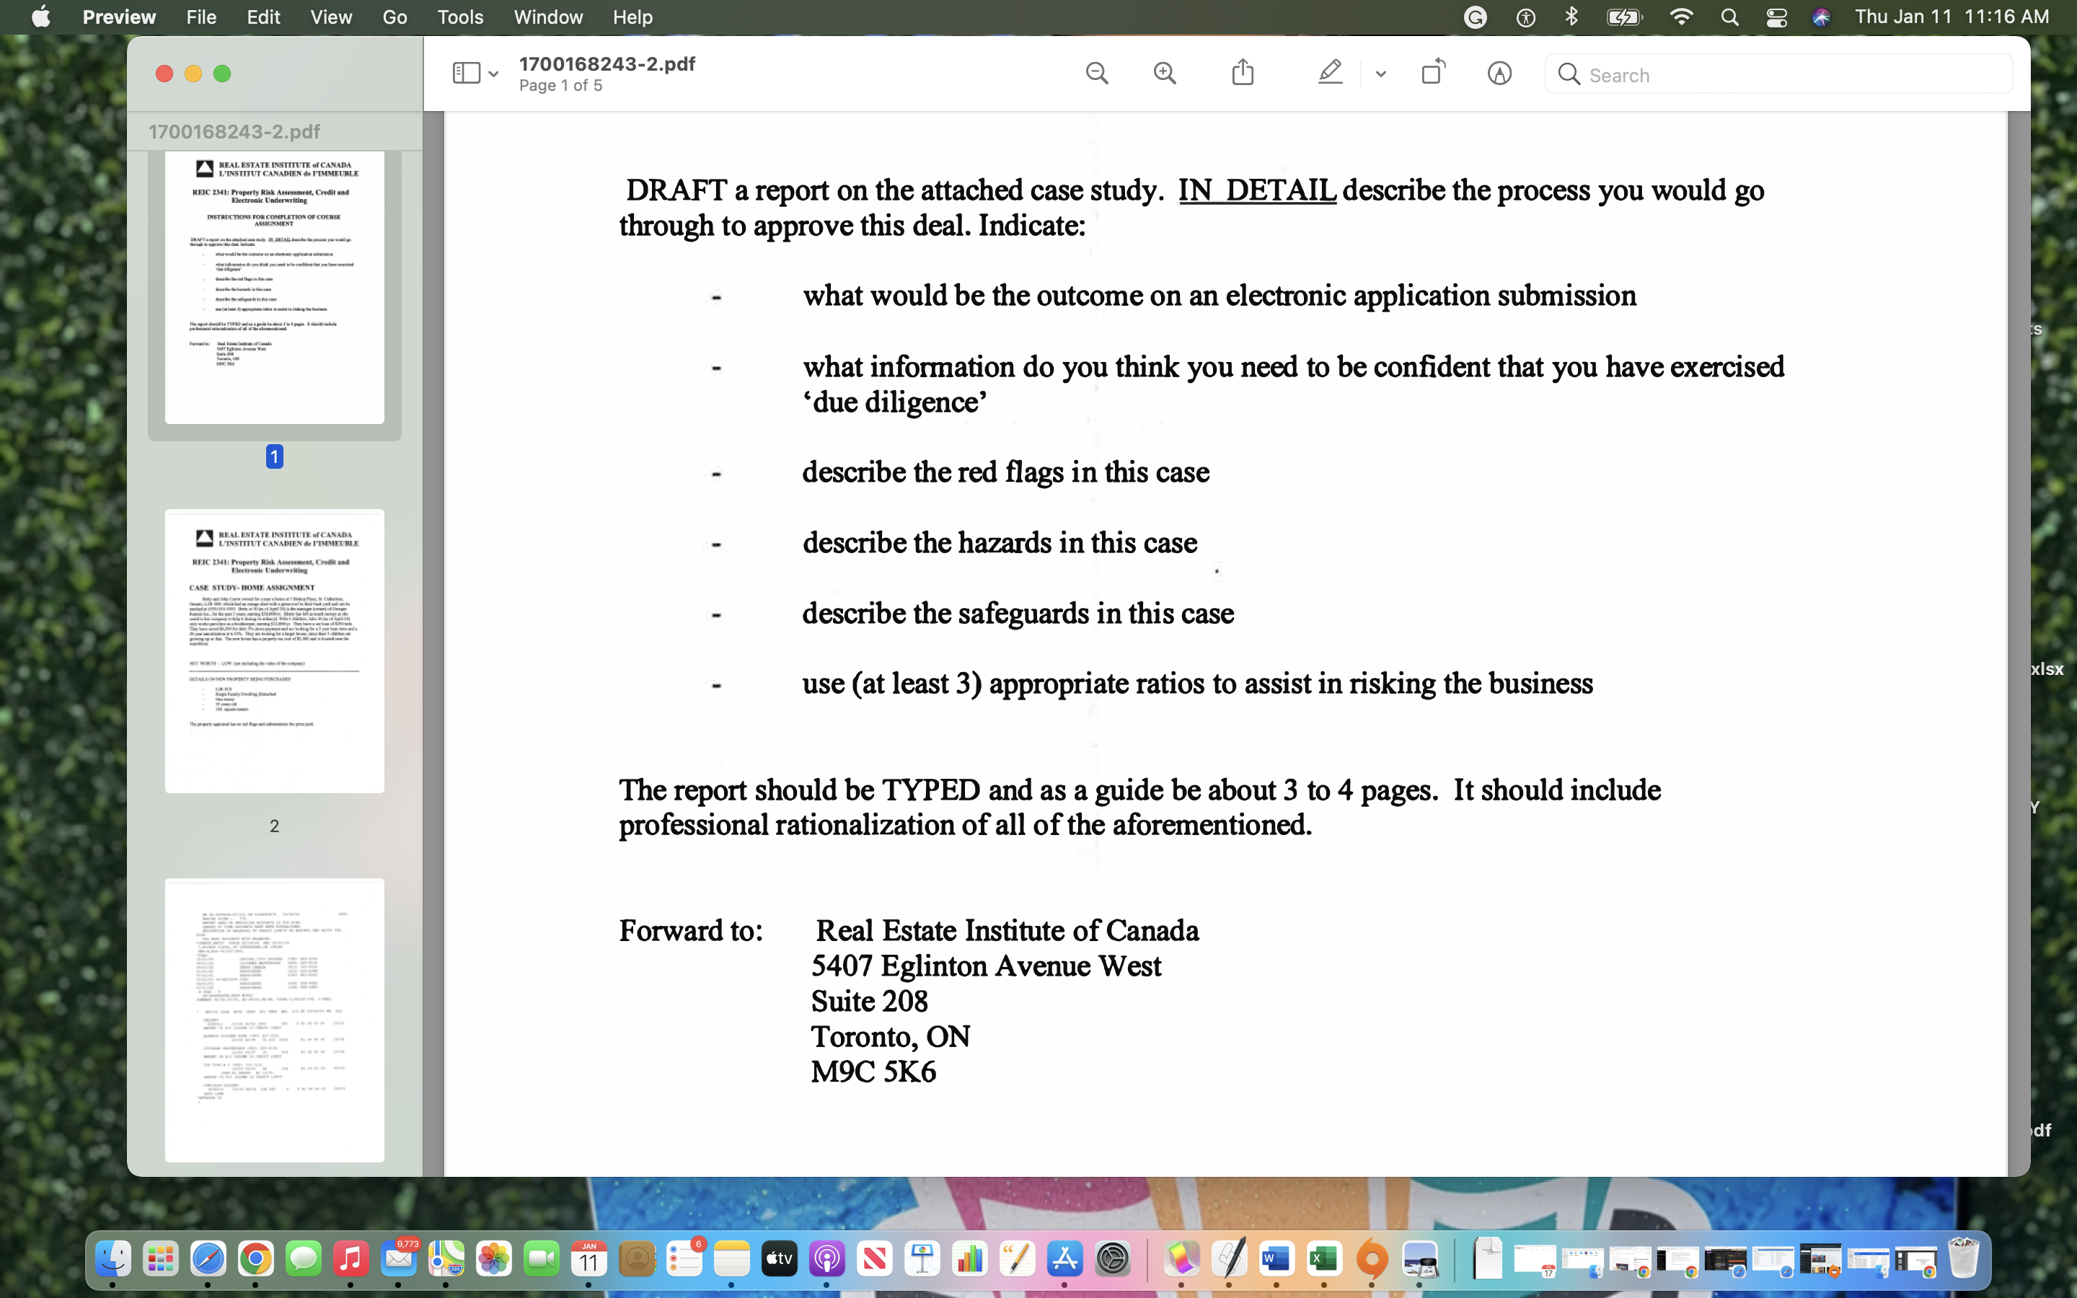Open Control Center from the menu bar
This screenshot has width=2077, height=1298.
pyautogui.click(x=1776, y=17)
